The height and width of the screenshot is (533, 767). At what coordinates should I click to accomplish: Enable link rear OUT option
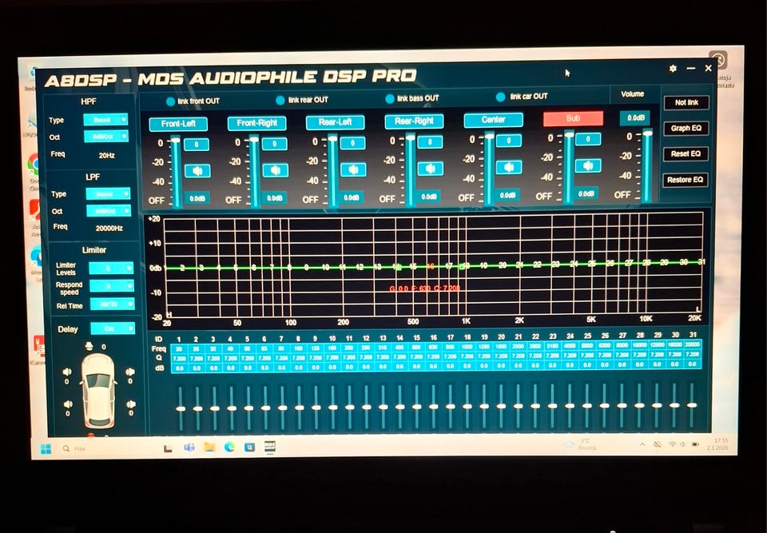pyautogui.click(x=280, y=101)
